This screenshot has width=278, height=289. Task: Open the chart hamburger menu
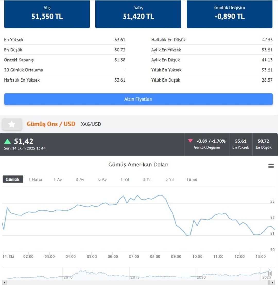[271, 166]
